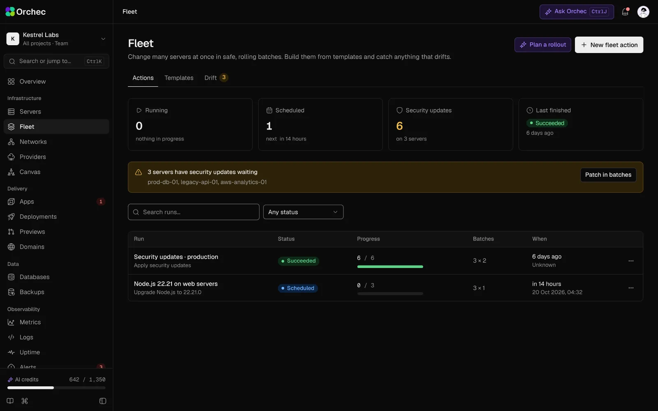Click the Security updates summary card
The width and height of the screenshot is (658, 411).
451,125
